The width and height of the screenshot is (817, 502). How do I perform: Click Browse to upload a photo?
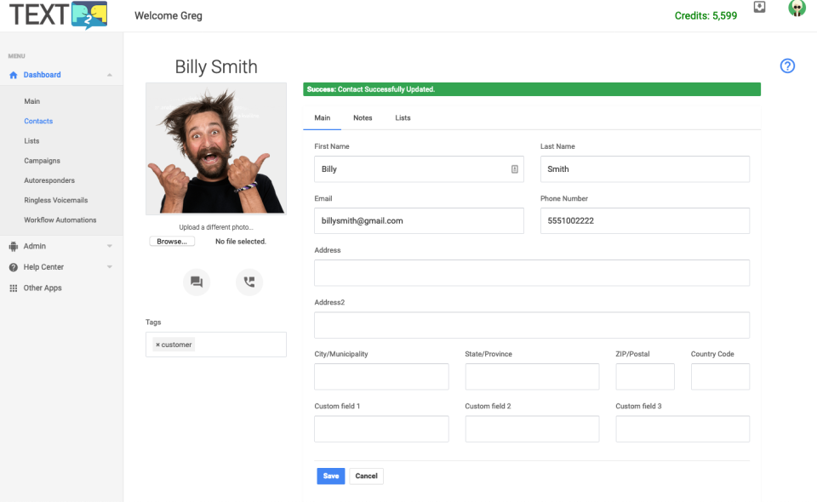[x=172, y=242]
